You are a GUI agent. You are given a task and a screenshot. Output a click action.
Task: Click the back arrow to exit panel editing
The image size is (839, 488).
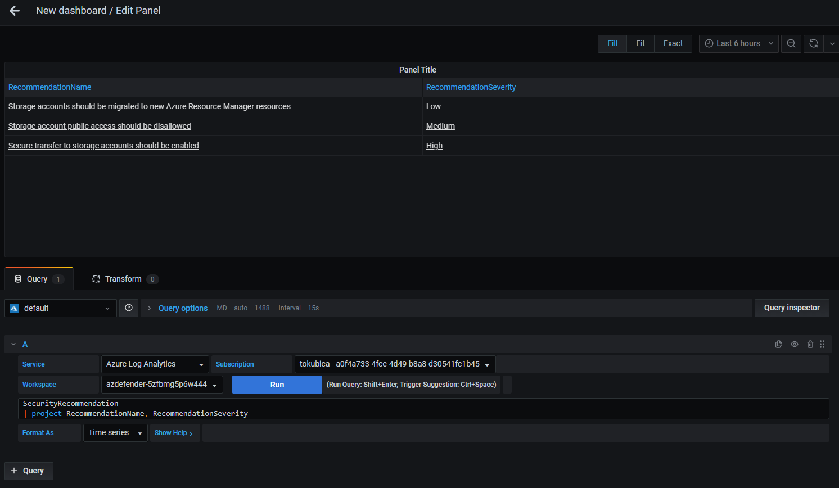[x=15, y=11]
